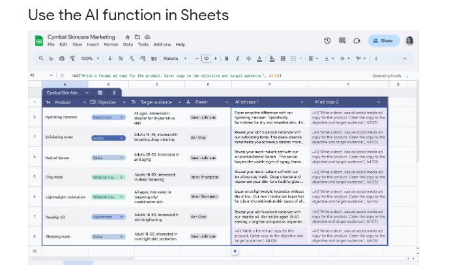Click the Share button
Viewport: 453px width, 265px height.
pos(384,41)
